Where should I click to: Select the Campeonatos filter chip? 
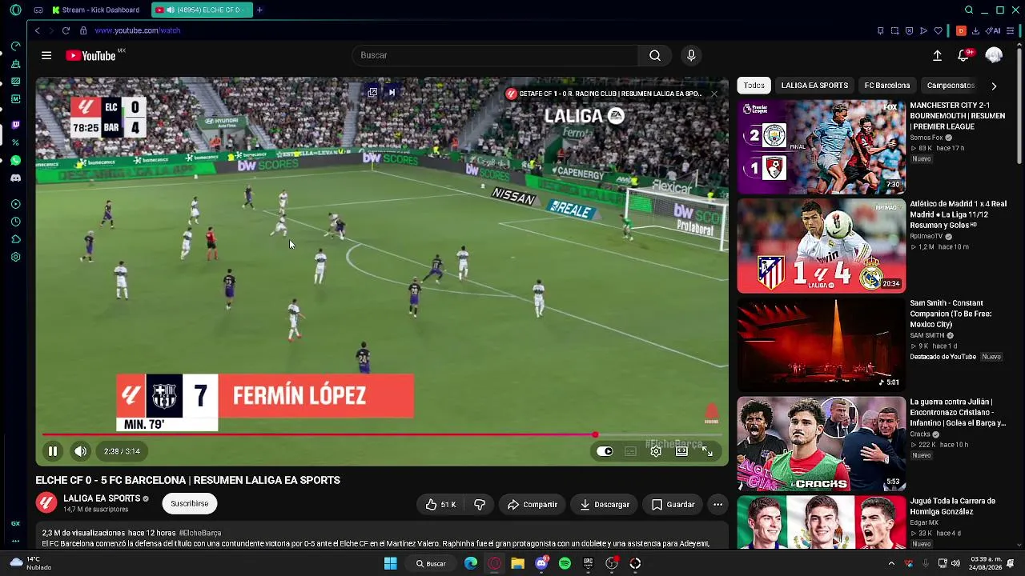click(x=951, y=85)
